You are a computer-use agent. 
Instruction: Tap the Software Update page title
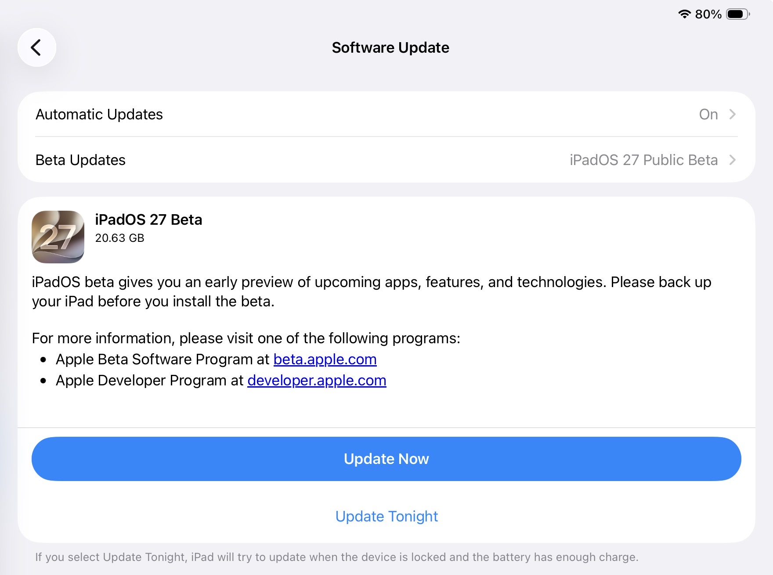(390, 47)
